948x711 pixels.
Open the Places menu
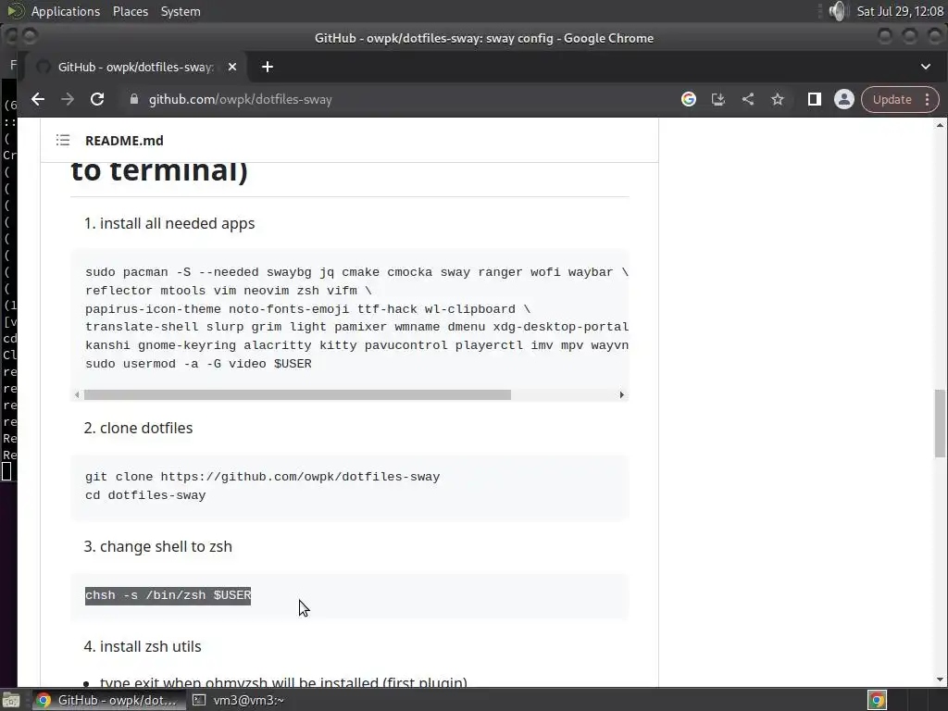(x=131, y=11)
